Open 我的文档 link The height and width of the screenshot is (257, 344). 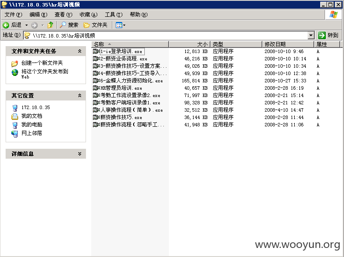(32, 116)
